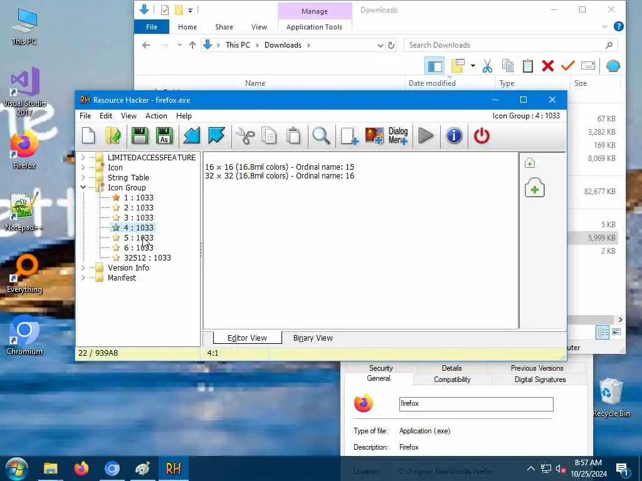The image size is (642, 481).
Task: Switch Explorer to large icons view
Action: 616,332
